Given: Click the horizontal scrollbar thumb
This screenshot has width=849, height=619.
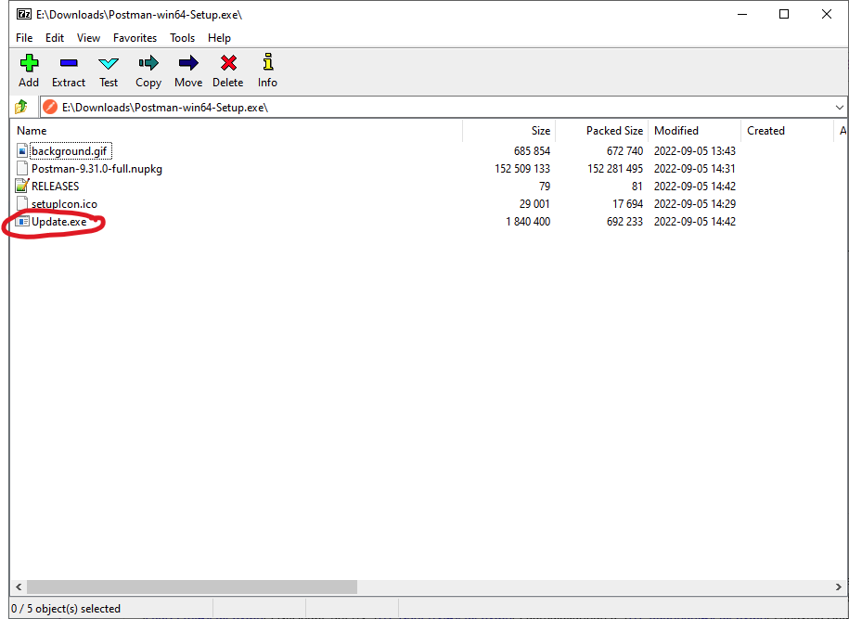Looking at the screenshot, I should (192, 587).
